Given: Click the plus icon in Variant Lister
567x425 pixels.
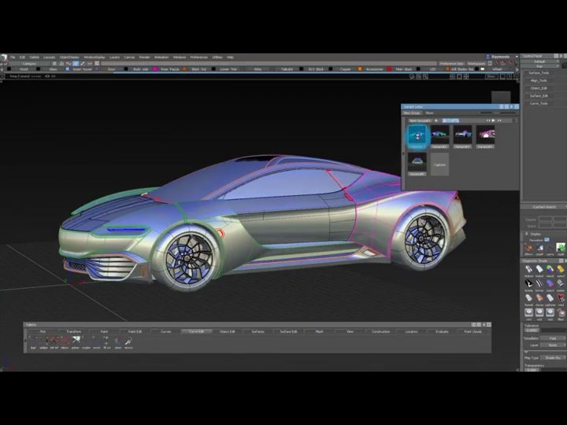Looking at the screenshot, I should pyautogui.click(x=436, y=120).
